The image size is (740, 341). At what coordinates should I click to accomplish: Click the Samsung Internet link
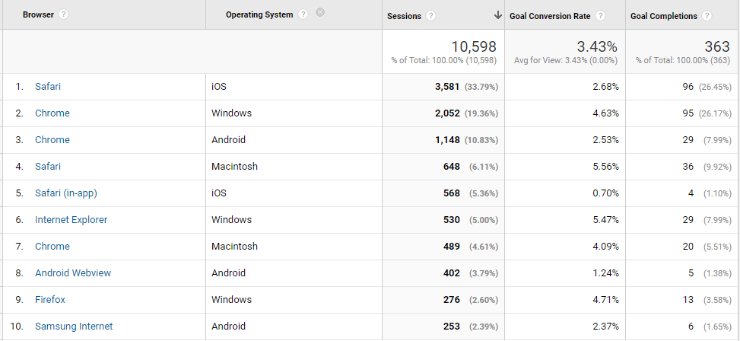[74, 326]
